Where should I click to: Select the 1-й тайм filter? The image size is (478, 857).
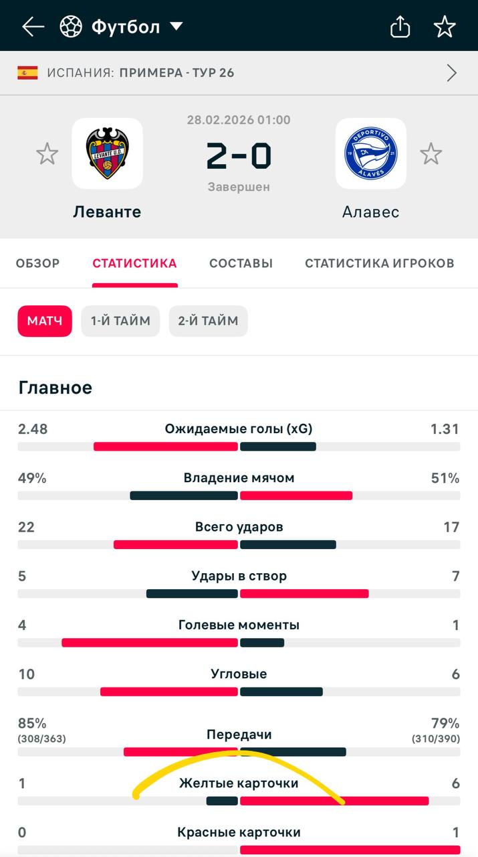click(x=120, y=321)
